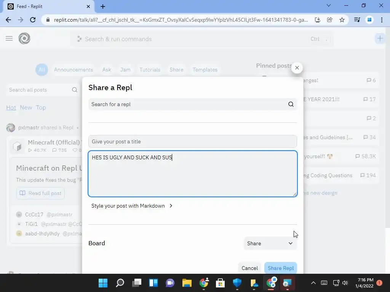Open the Chrome three-dot menu
Image resolution: width=390 pixels, height=292 pixels.
(x=382, y=20)
